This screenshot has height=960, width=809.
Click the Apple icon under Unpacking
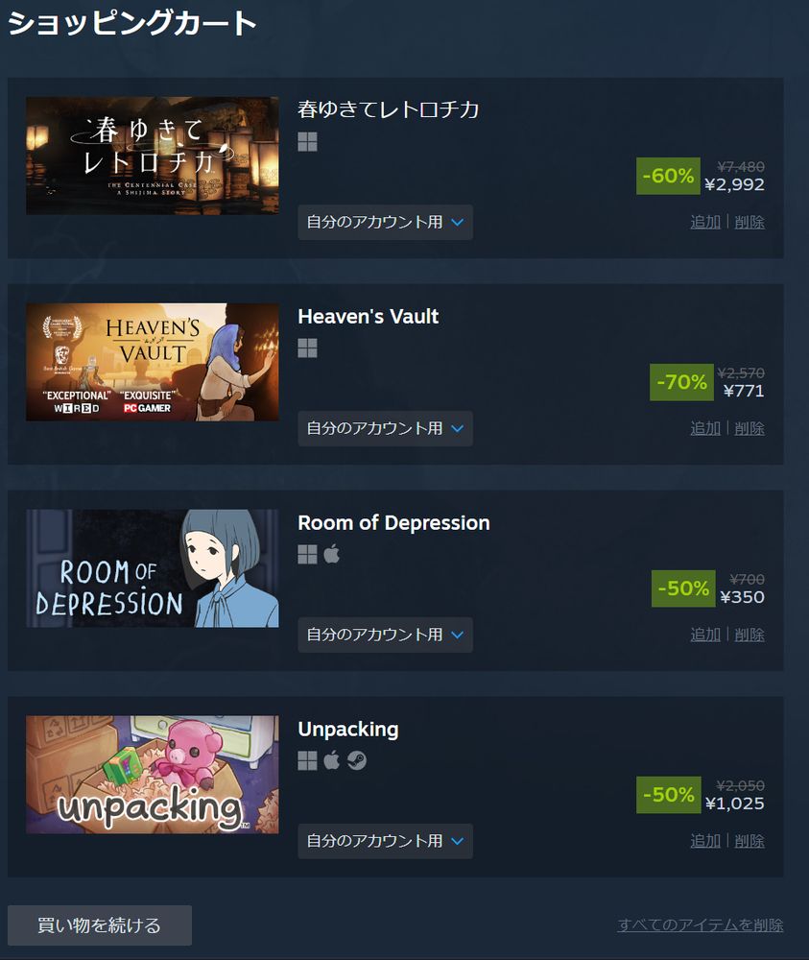[x=332, y=760]
